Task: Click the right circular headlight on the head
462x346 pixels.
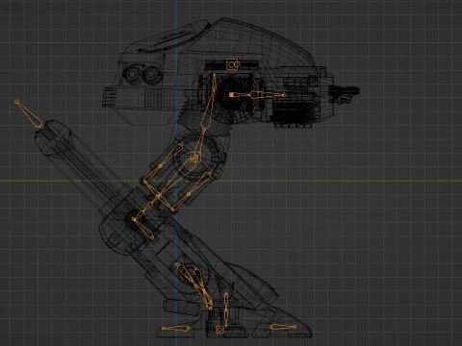Action: pyautogui.click(x=151, y=74)
